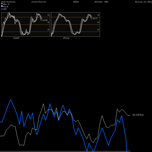Click the Bancorp, Inc. header text

(x=141, y=2)
